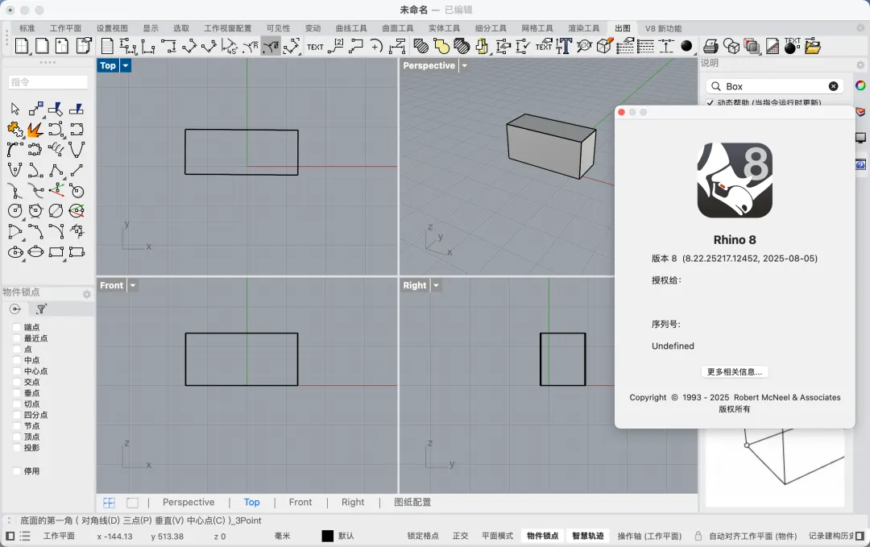Enable the 中点 object snap checkbox
The width and height of the screenshot is (870, 547).
pos(17,360)
